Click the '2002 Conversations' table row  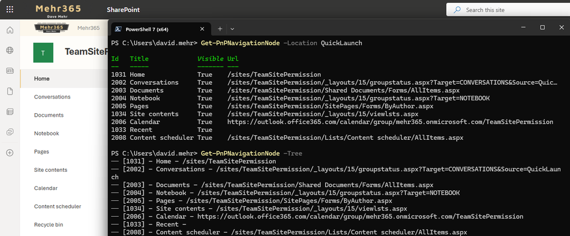click(x=334, y=82)
